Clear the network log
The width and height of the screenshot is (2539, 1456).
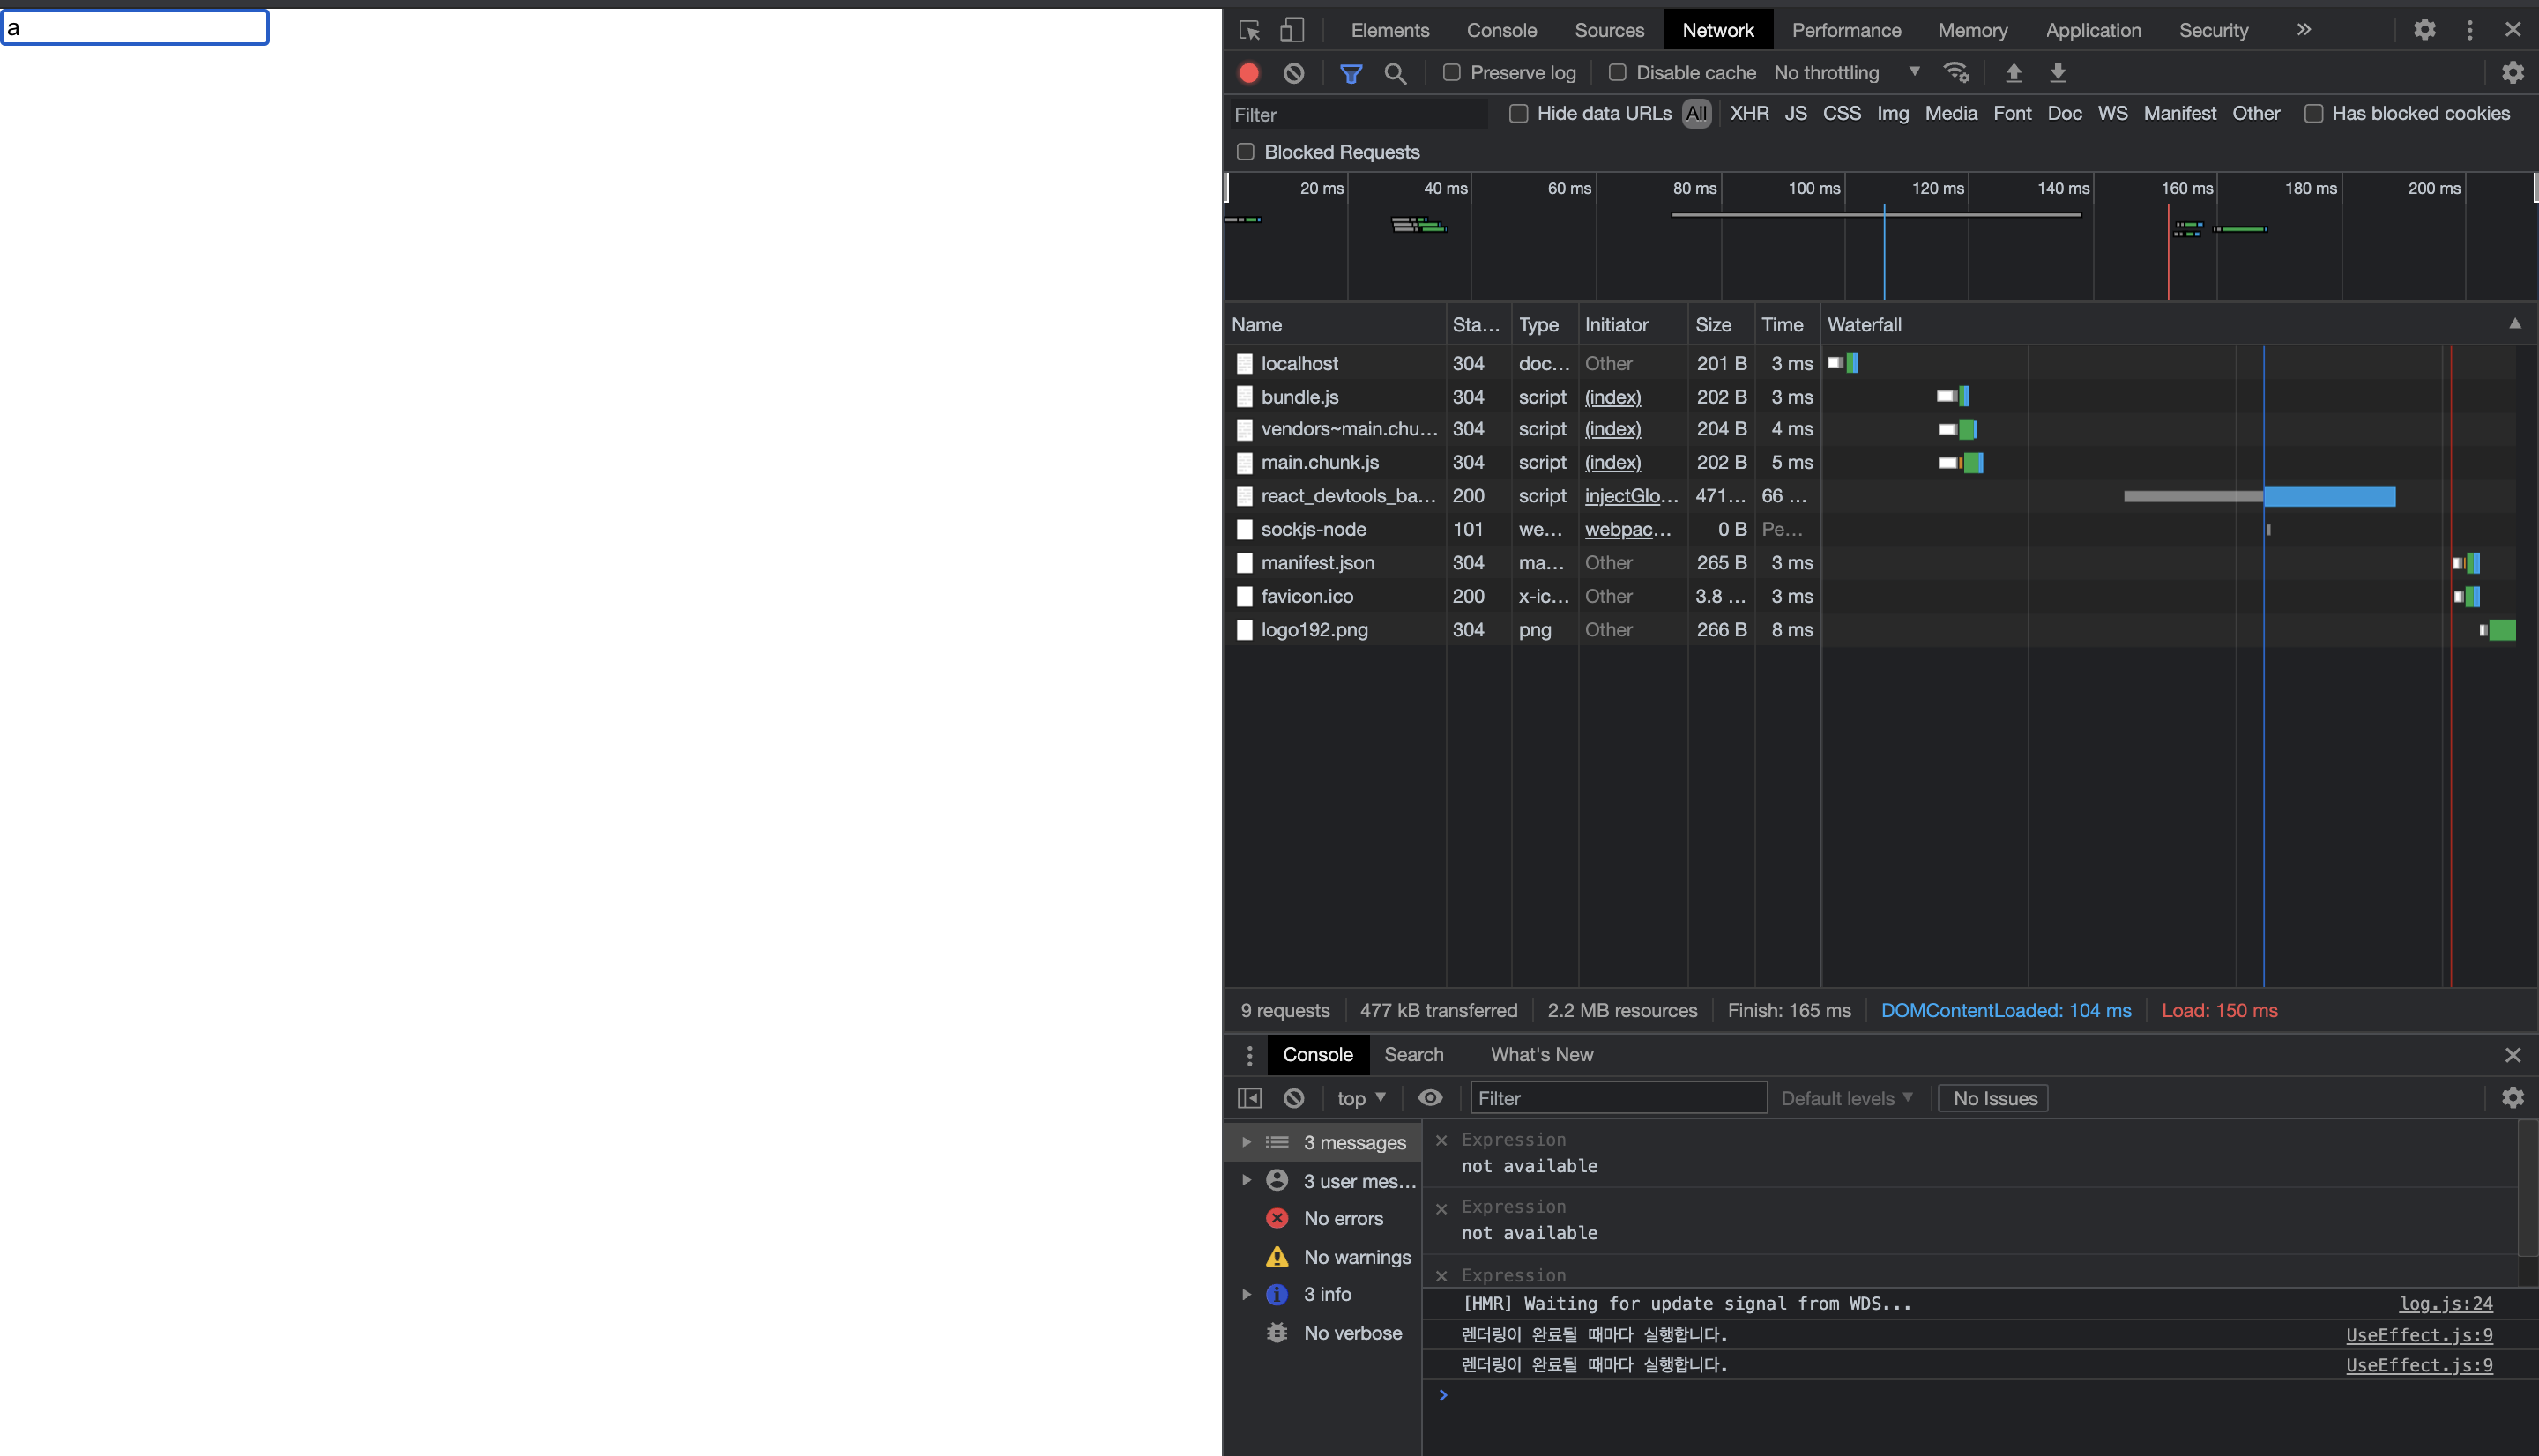[1294, 73]
